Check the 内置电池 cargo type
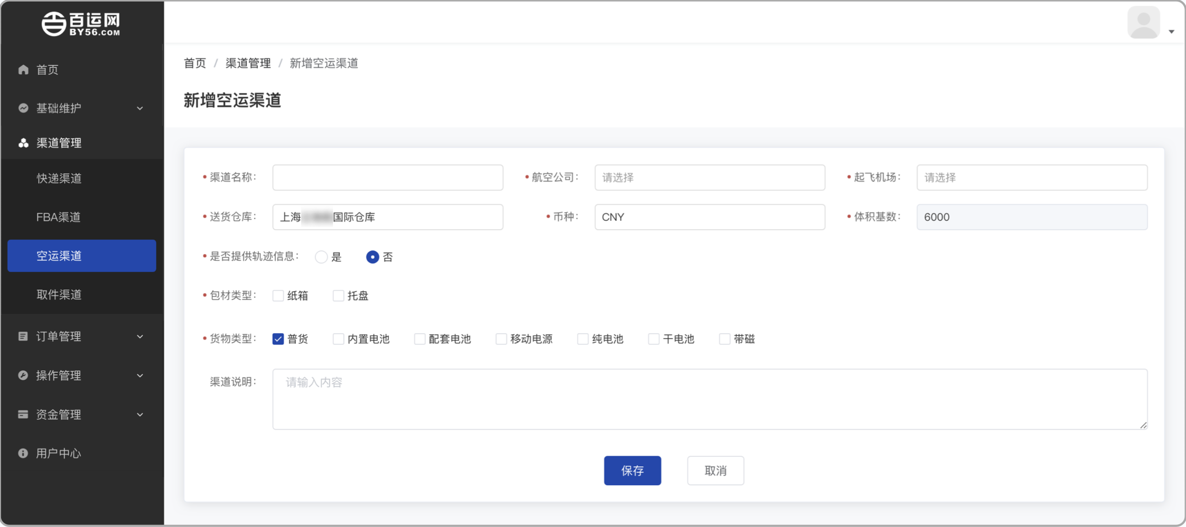The height and width of the screenshot is (527, 1186). coord(338,339)
